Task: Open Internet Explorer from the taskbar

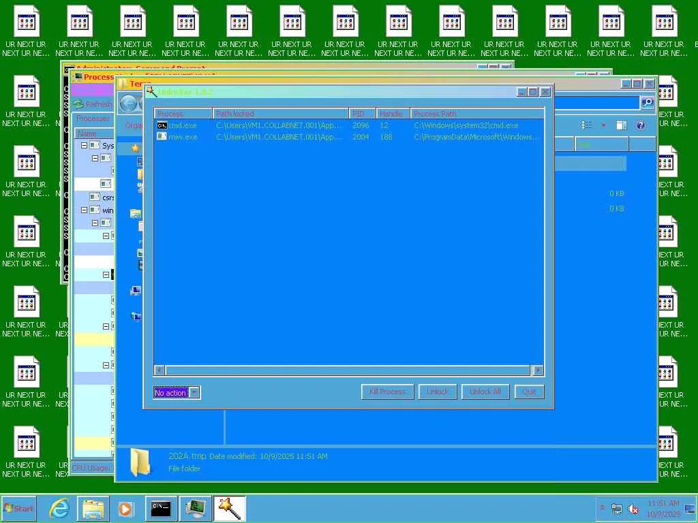Action: [59, 508]
